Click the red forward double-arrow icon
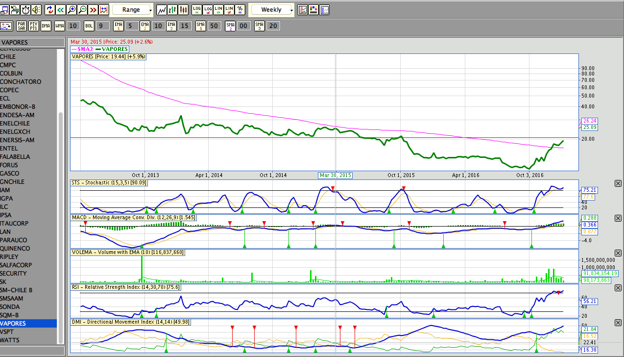The image size is (624, 357). [93, 10]
